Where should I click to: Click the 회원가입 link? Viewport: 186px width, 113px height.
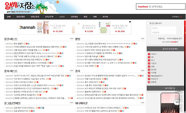[x=161, y=39]
